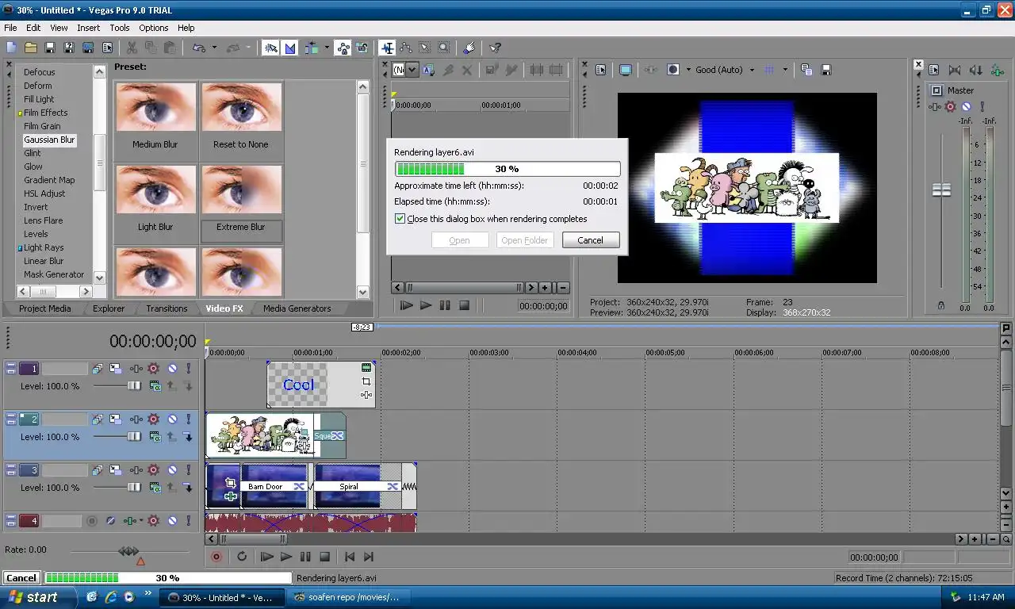Click Cancel button in status bar

click(x=21, y=578)
